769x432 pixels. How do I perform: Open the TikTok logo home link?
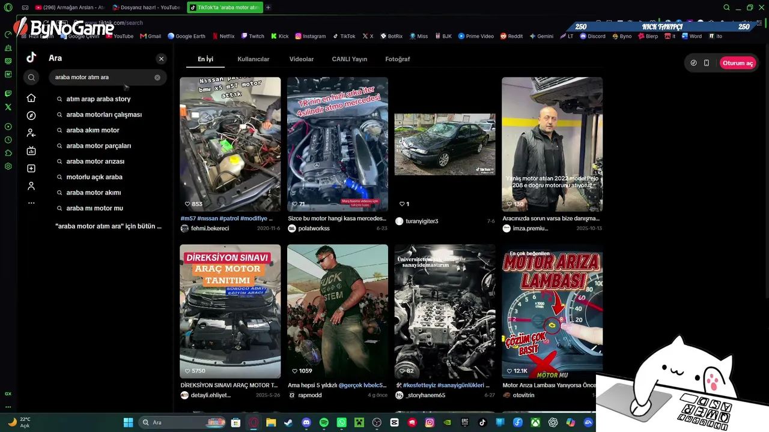(x=31, y=58)
